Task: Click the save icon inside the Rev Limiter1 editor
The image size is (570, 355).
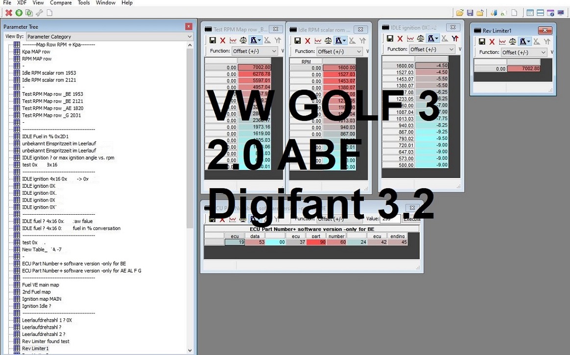Action: 482,41
